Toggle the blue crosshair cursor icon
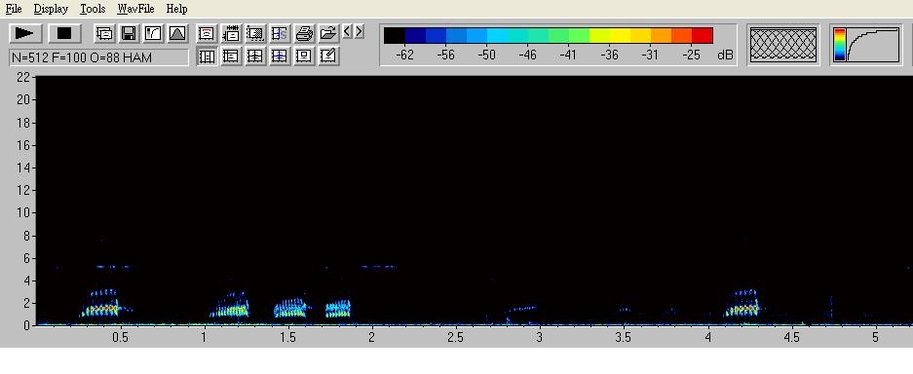 pyautogui.click(x=280, y=56)
